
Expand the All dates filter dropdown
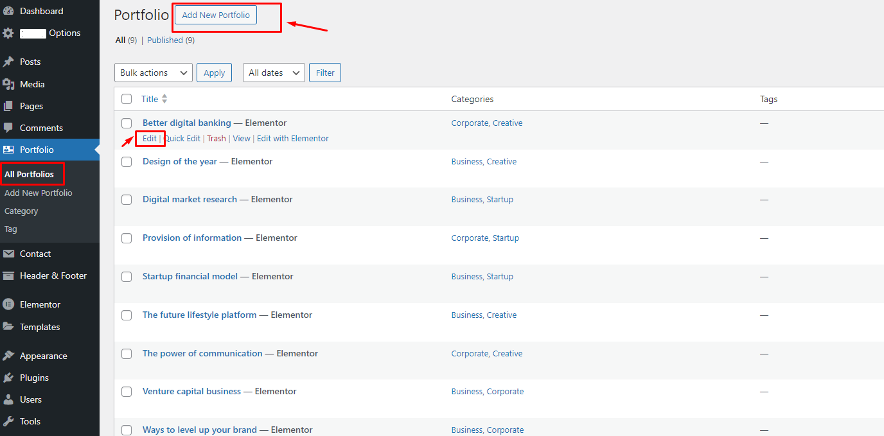tap(273, 73)
